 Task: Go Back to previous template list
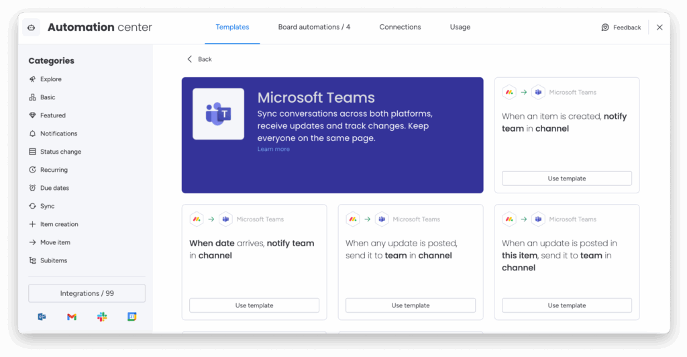(x=205, y=59)
